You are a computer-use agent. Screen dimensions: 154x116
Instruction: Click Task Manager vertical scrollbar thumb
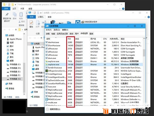click(x=144, y=53)
